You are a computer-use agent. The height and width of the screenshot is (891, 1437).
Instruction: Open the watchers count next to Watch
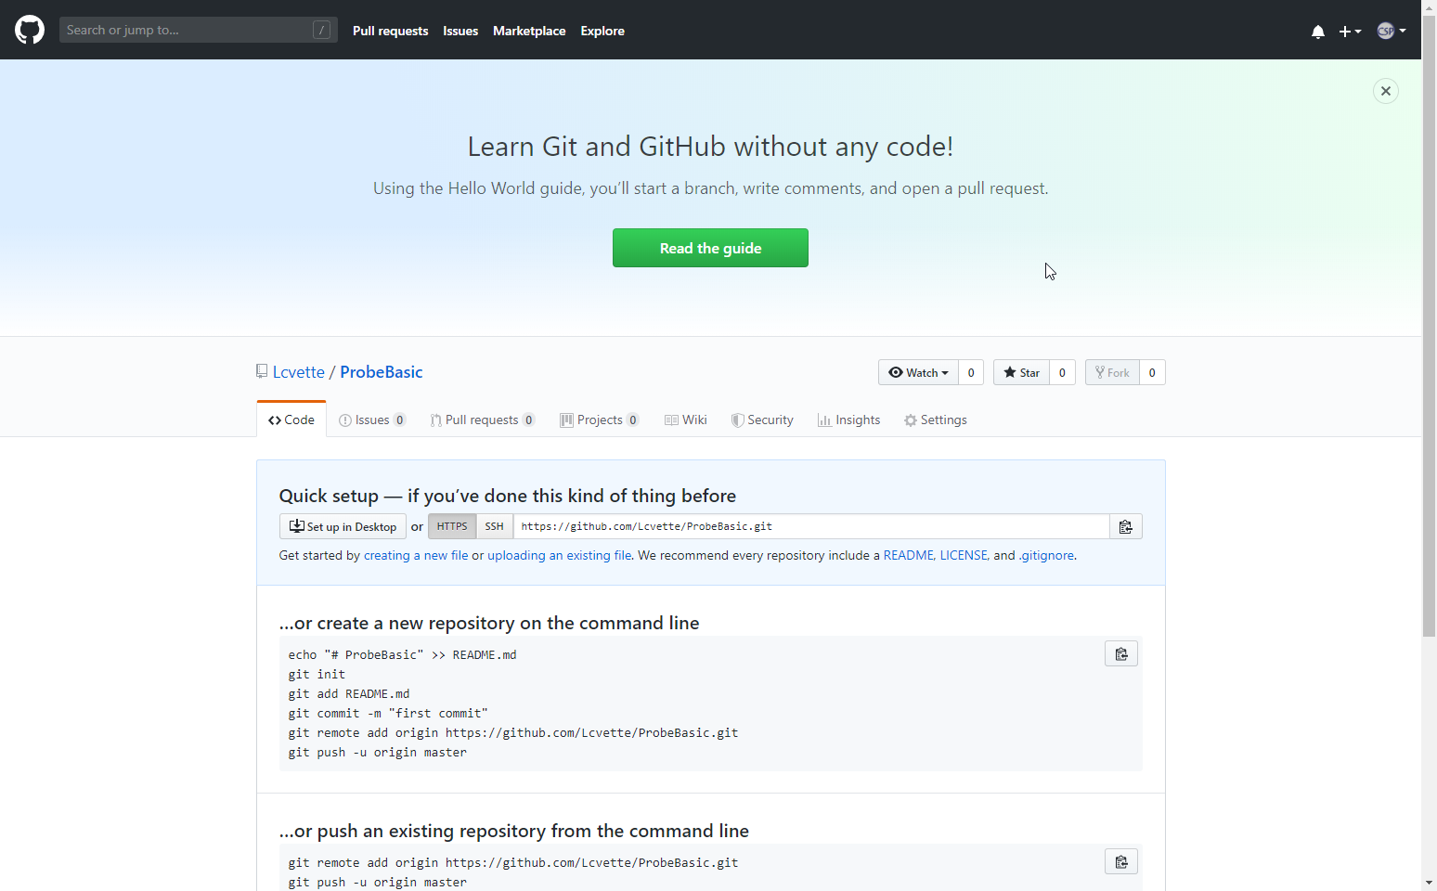click(x=971, y=372)
